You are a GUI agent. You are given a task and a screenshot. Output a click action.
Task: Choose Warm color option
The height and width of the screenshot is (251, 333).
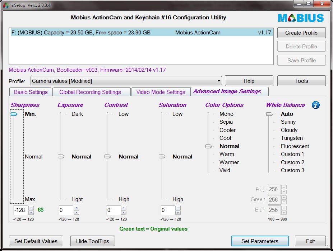[x=227, y=154]
